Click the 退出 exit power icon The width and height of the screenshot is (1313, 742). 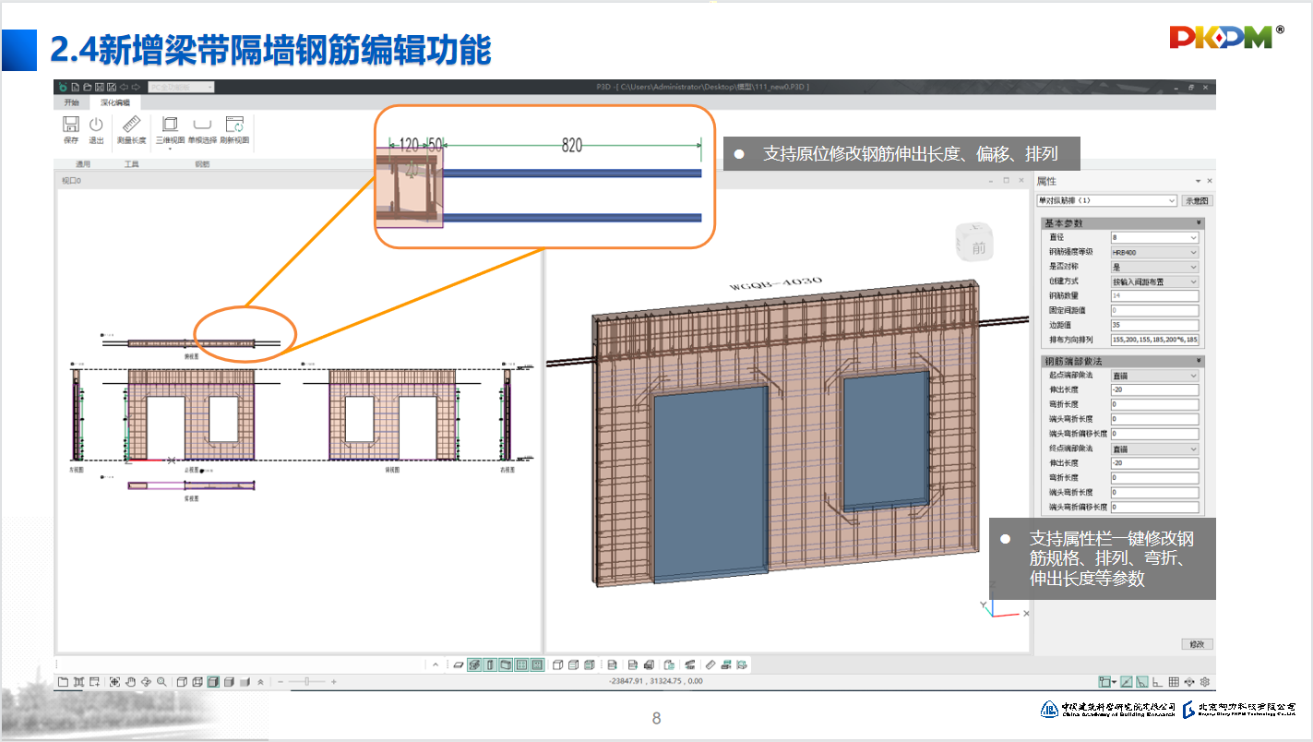(96, 125)
